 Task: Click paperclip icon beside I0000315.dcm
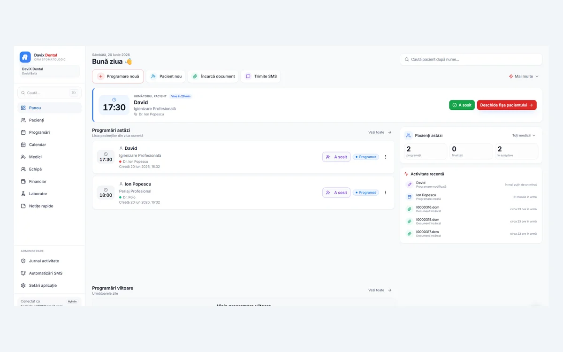pyautogui.click(x=409, y=221)
